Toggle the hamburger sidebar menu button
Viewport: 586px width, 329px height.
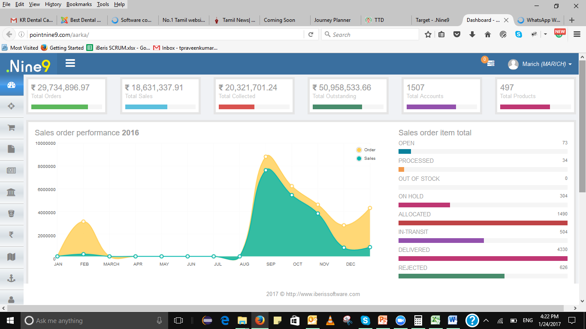[x=70, y=63]
